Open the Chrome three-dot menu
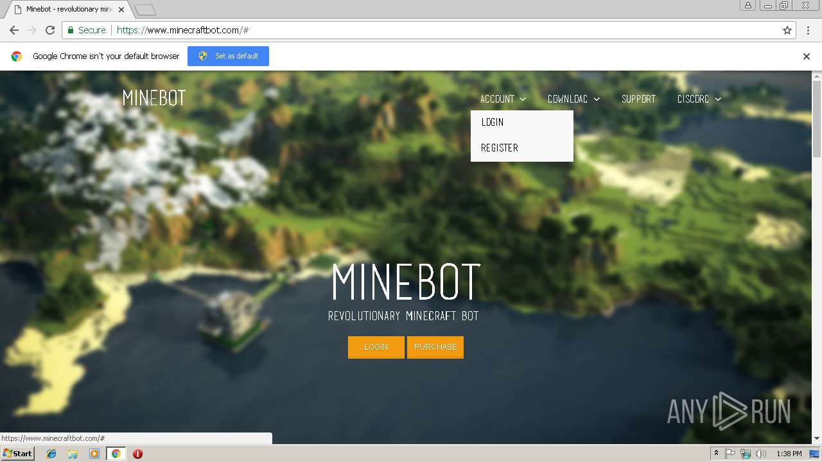 click(808, 30)
